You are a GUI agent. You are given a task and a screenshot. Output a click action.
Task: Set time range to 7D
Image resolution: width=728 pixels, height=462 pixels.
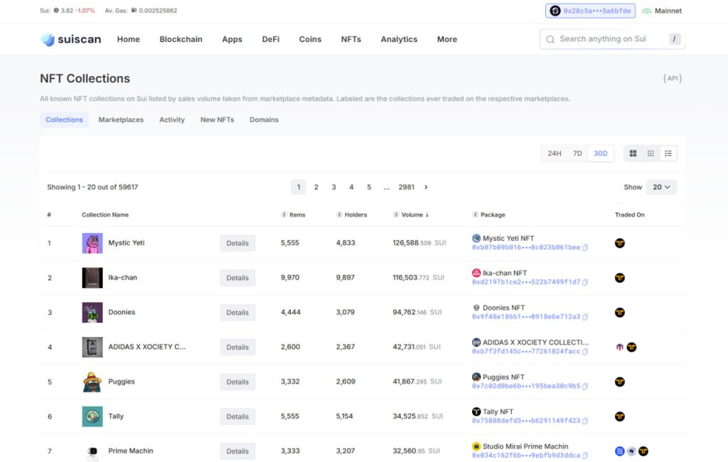pyautogui.click(x=577, y=154)
